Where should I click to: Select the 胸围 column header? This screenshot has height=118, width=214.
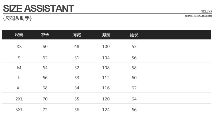point(106,35)
